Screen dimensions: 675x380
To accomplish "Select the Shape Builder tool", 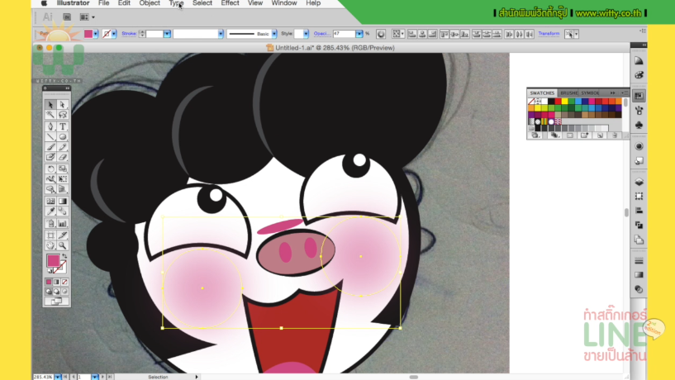I will (x=50, y=189).
